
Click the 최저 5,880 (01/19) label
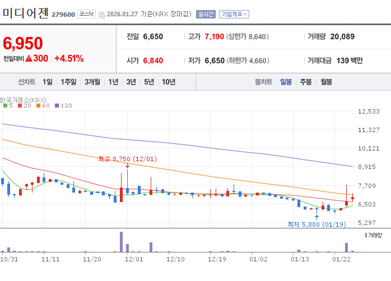pyautogui.click(x=316, y=224)
